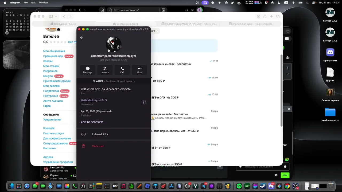Open Wi-Fi status in the menu bar
Screen dimensions: 342x192
[293, 3]
